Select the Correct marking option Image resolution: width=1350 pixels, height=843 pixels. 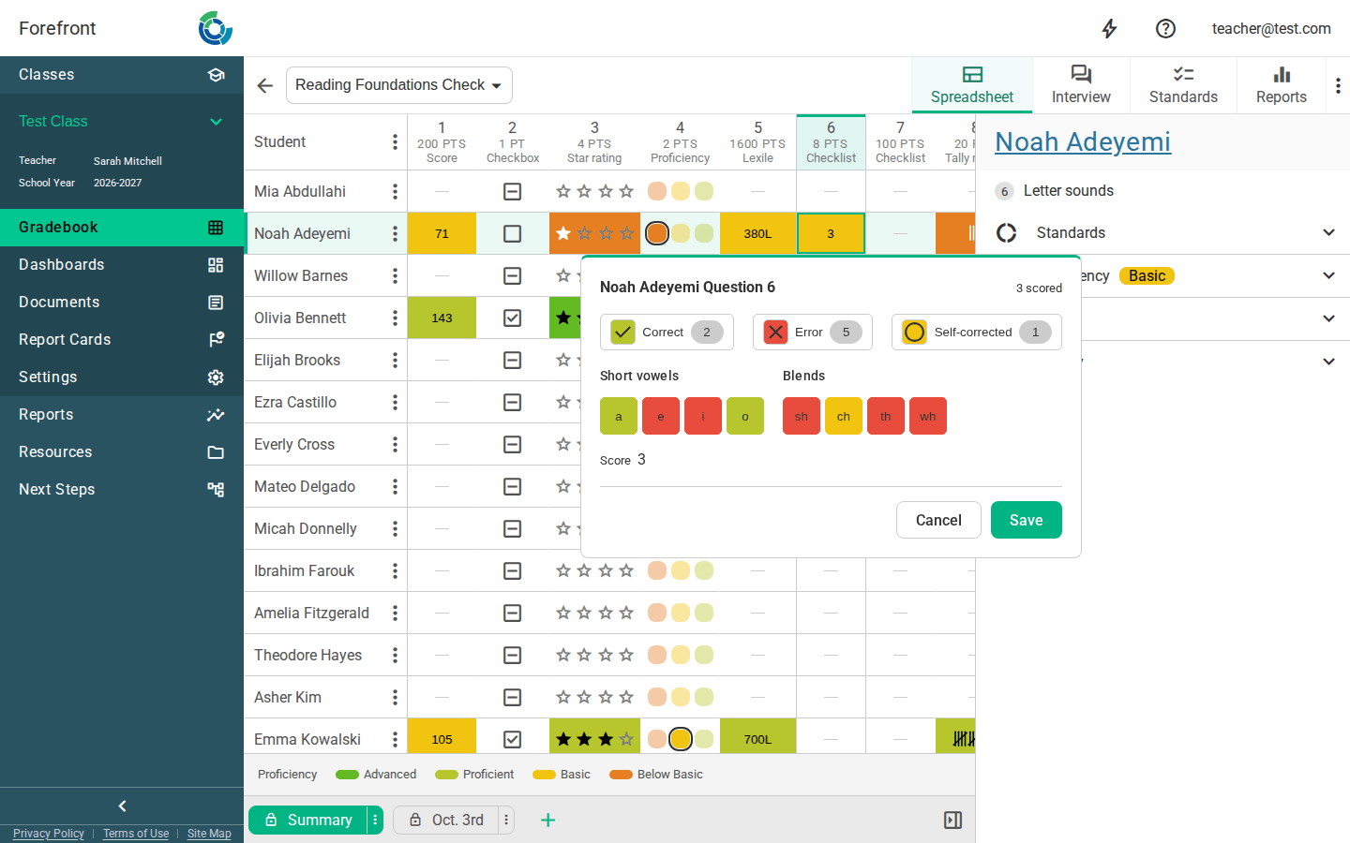coord(667,332)
